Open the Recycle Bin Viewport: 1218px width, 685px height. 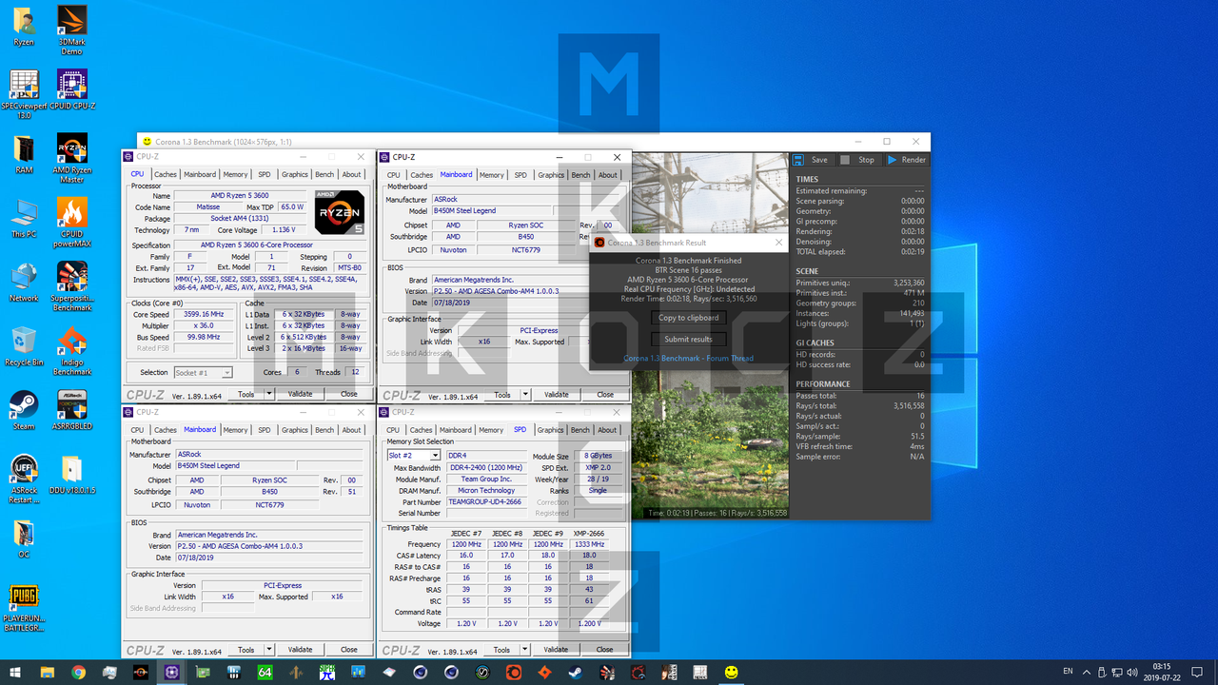24,346
